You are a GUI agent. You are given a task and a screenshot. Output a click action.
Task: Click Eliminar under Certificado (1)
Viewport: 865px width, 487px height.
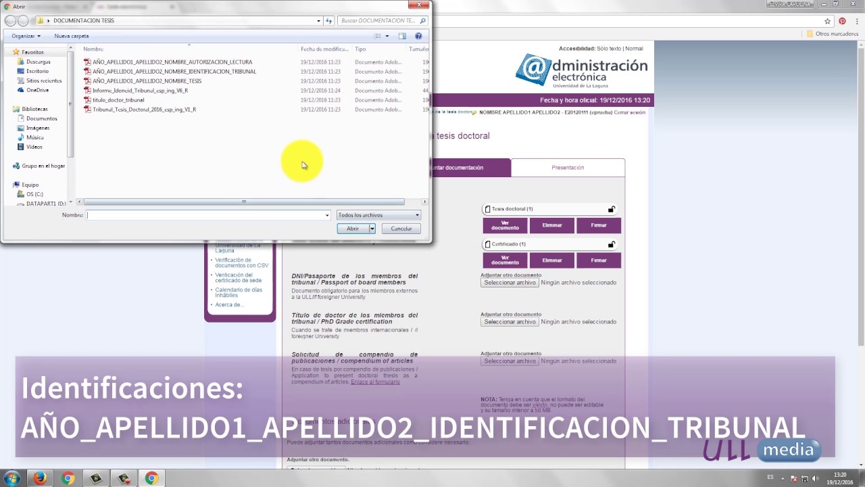click(x=552, y=260)
